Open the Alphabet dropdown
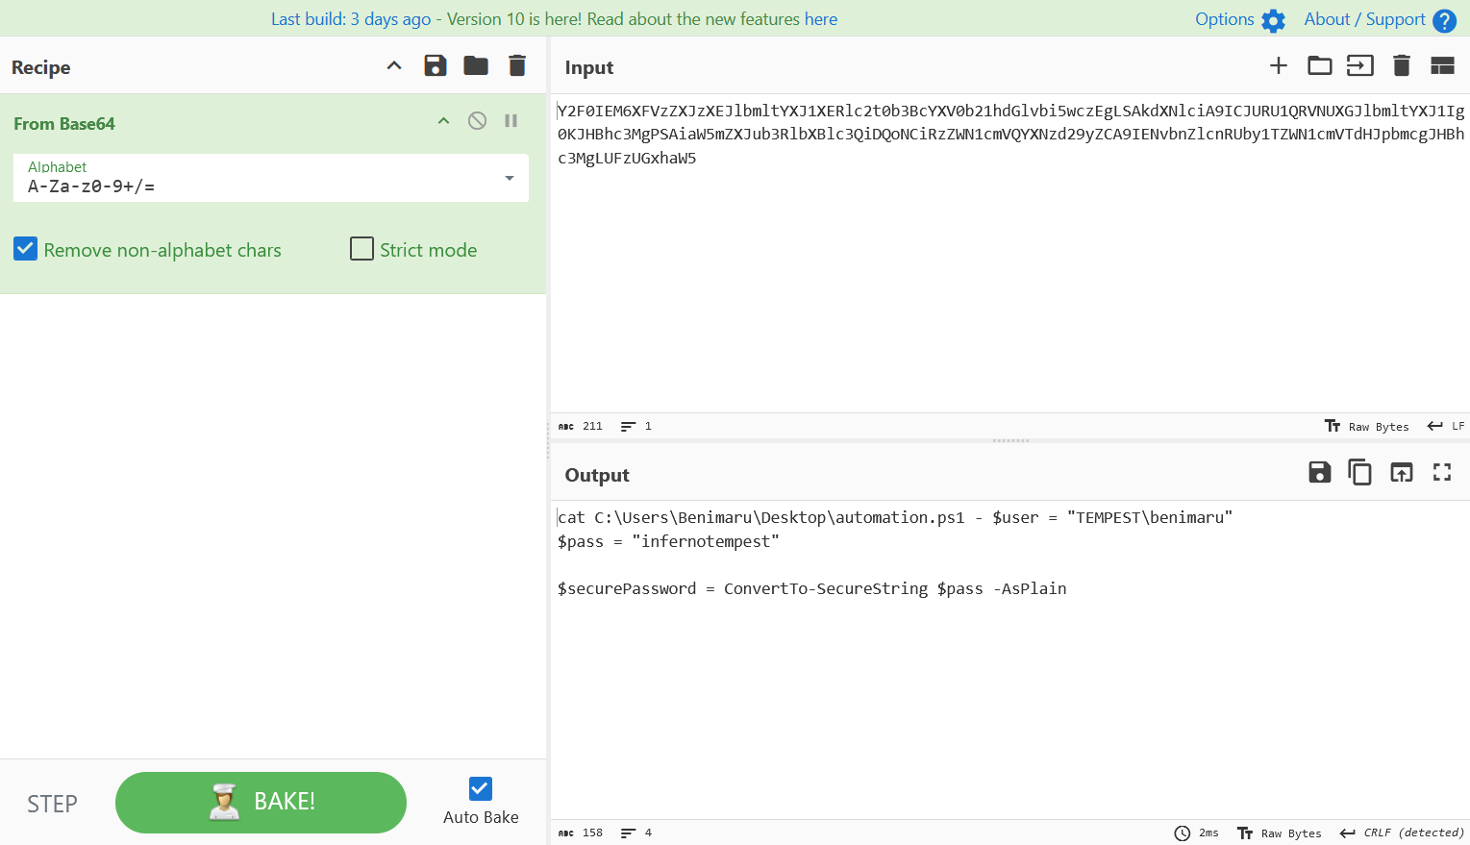 click(x=510, y=178)
